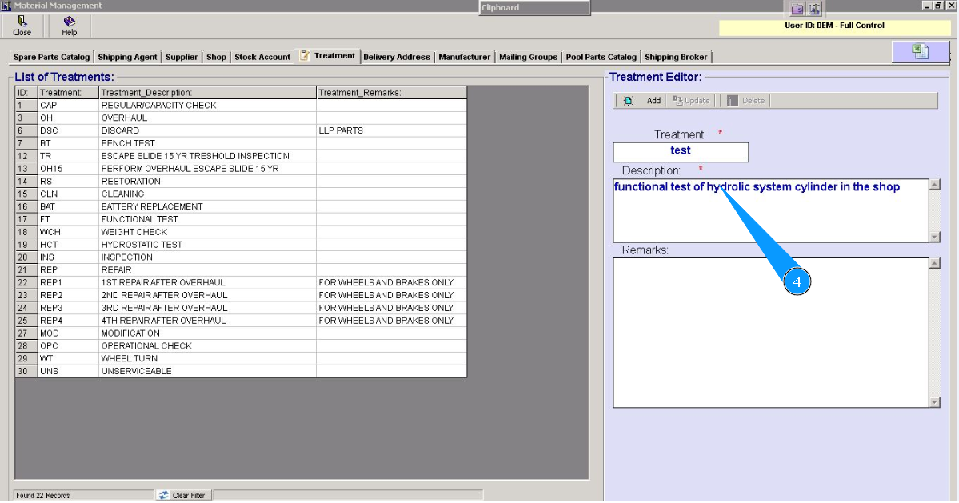Screen dimensions: 959x503
Task: Click the User ID DEM Full Control banner
Action: 834,26
